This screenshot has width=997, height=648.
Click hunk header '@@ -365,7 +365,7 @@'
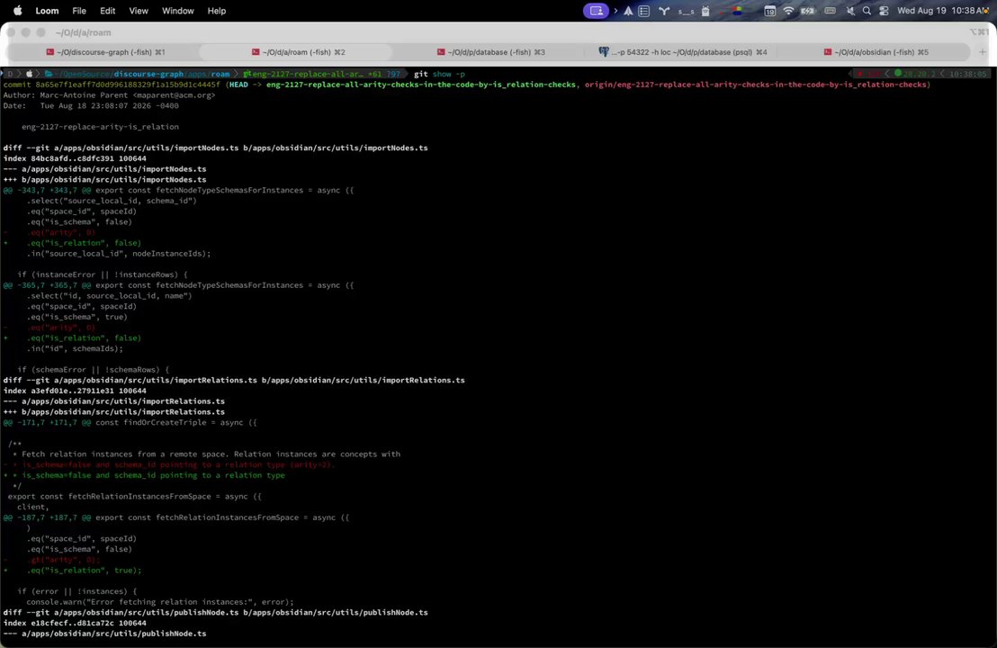tap(47, 285)
